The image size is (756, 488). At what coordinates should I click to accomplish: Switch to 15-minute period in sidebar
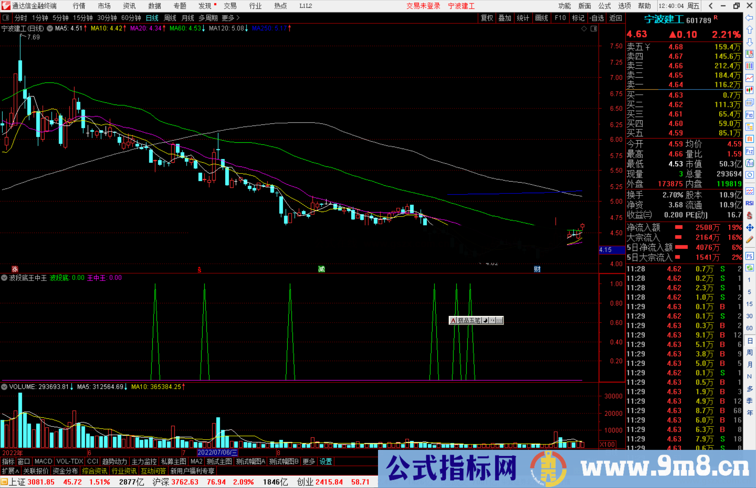[749, 304]
